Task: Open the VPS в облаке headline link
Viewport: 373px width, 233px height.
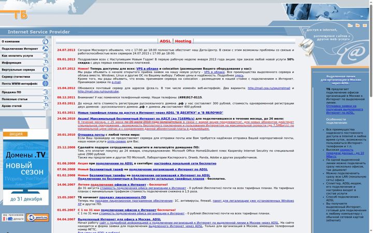Action: [147, 69]
